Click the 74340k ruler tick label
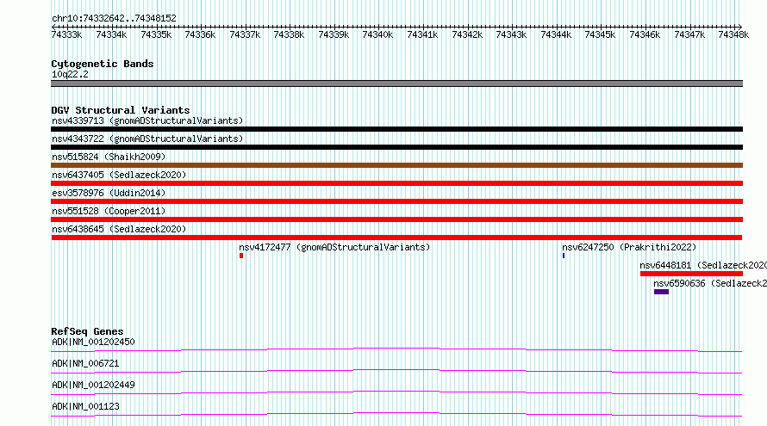Viewport: 767px width, 426px height. pyautogui.click(x=377, y=34)
